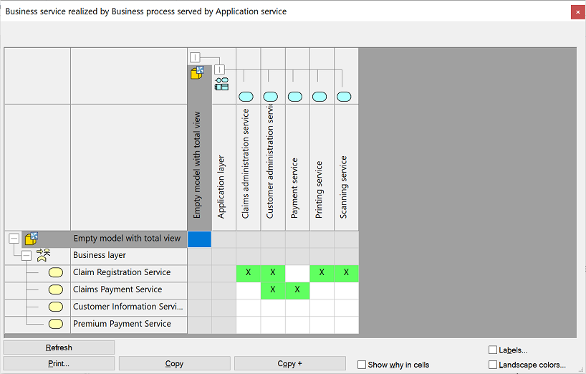The height and width of the screenshot is (374, 586).
Task: Select Claim Registration and Scanning service cell
Action: (x=347, y=274)
